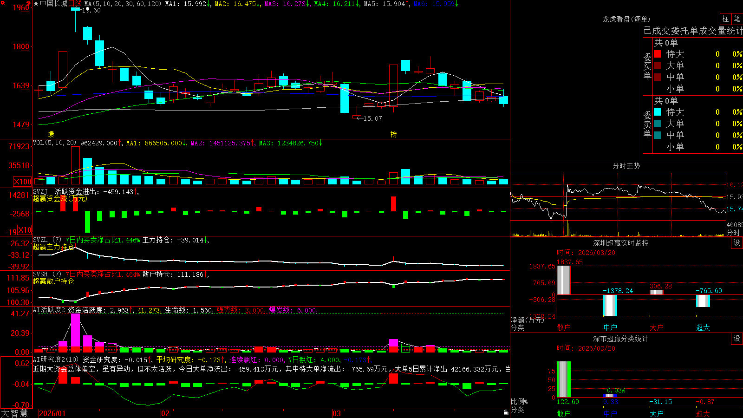Click the 超赢资金流(万元) label
Image resolution: width=743 pixels, height=418 pixels.
[x=60, y=198]
